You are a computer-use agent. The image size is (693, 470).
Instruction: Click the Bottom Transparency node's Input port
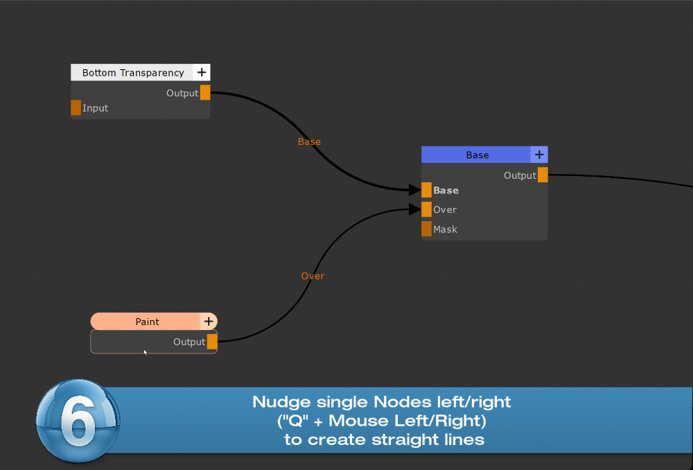click(x=76, y=108)
